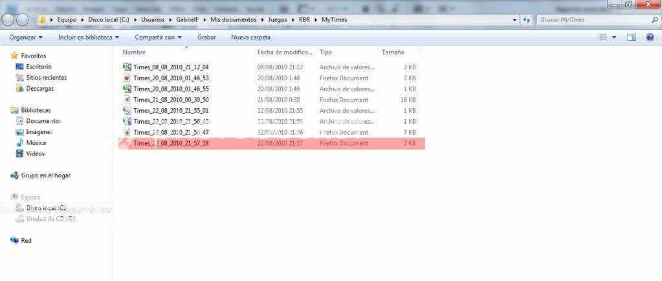The height and width of the screenshot is (281, 662).
Task: Open the view options dropdown arrow
Action: (614, 38)
